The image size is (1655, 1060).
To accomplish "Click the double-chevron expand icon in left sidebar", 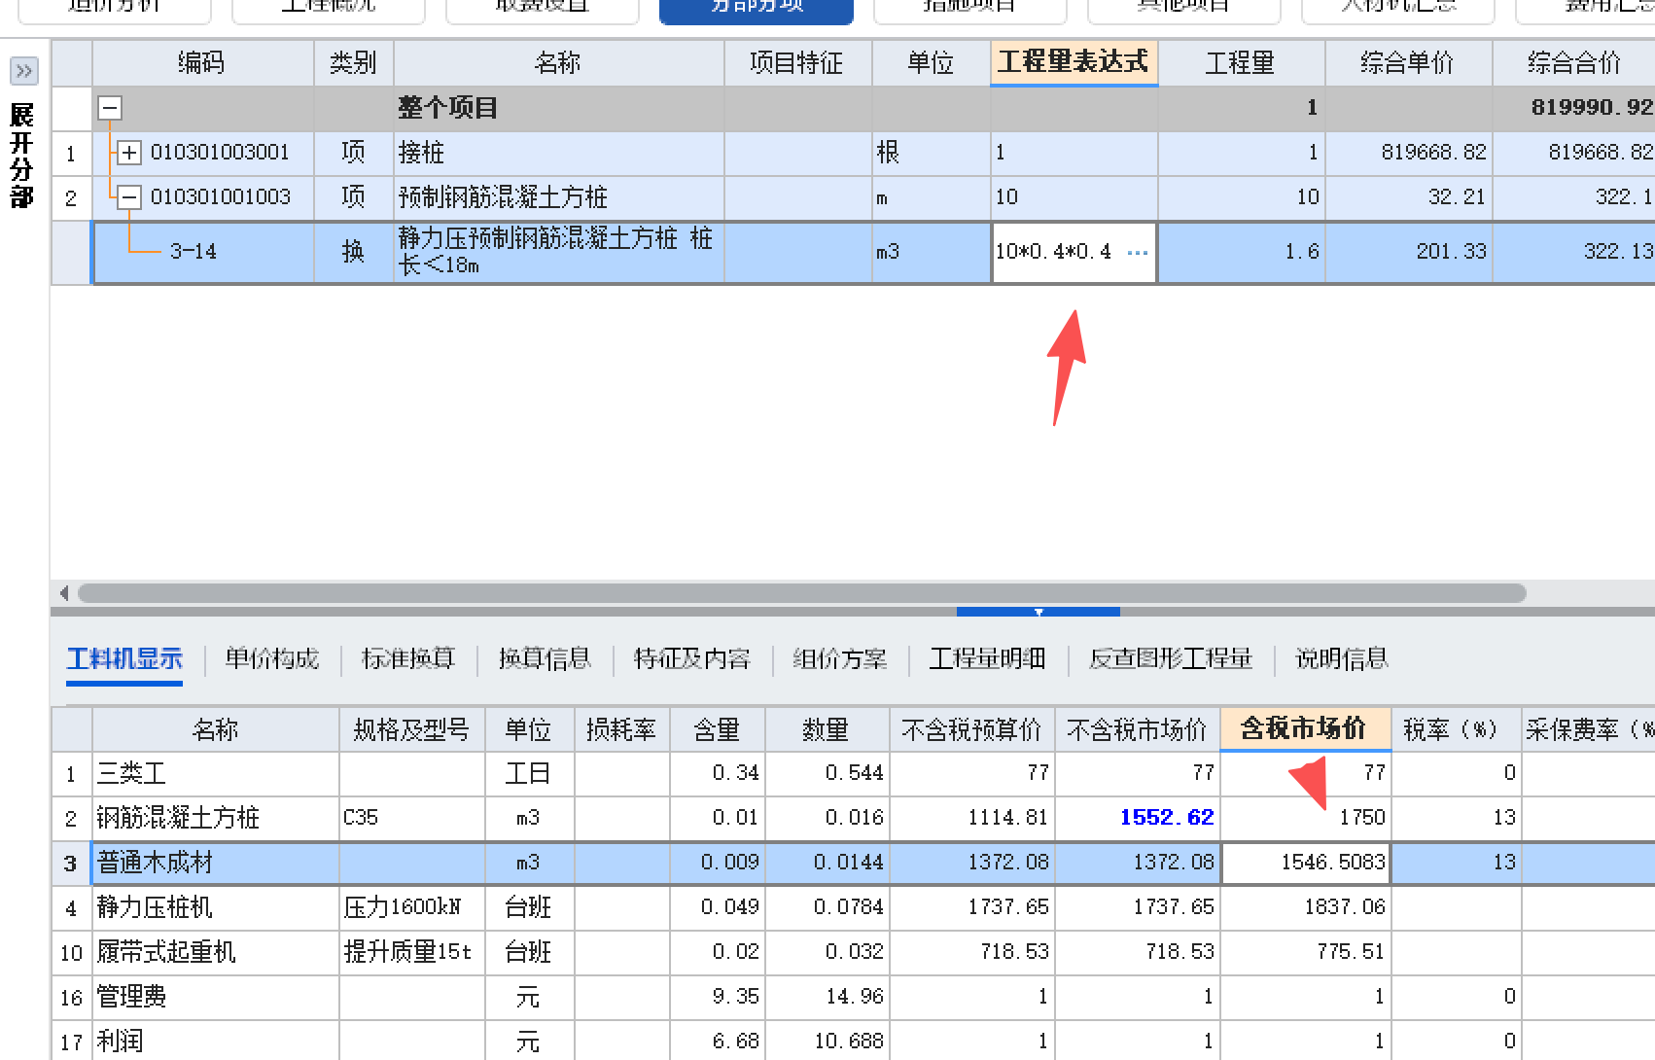I will tap(23, 71).
